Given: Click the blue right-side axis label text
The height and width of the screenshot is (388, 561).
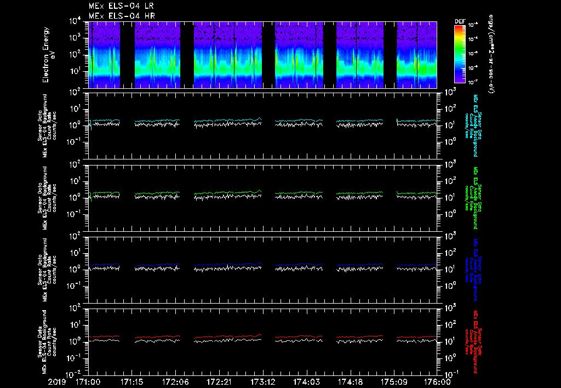Looking at the screenshot, I should tap(473, 270).
